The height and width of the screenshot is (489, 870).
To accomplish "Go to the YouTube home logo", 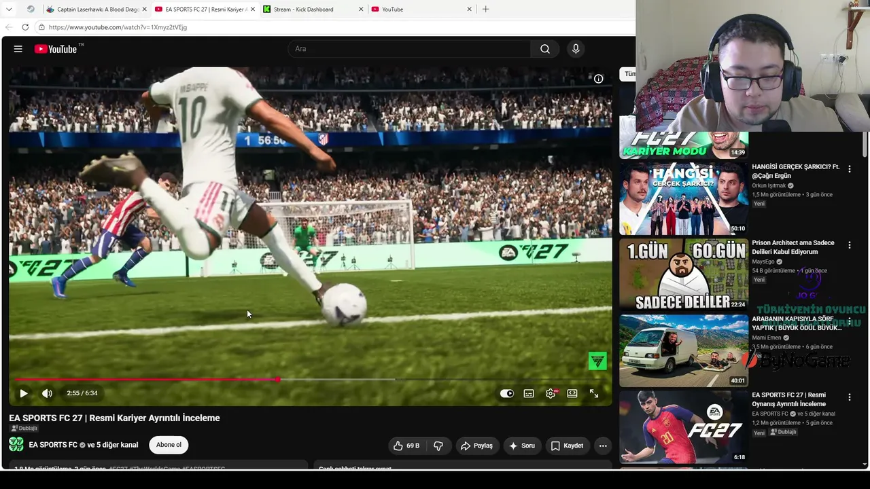I will tap(56, 49).
